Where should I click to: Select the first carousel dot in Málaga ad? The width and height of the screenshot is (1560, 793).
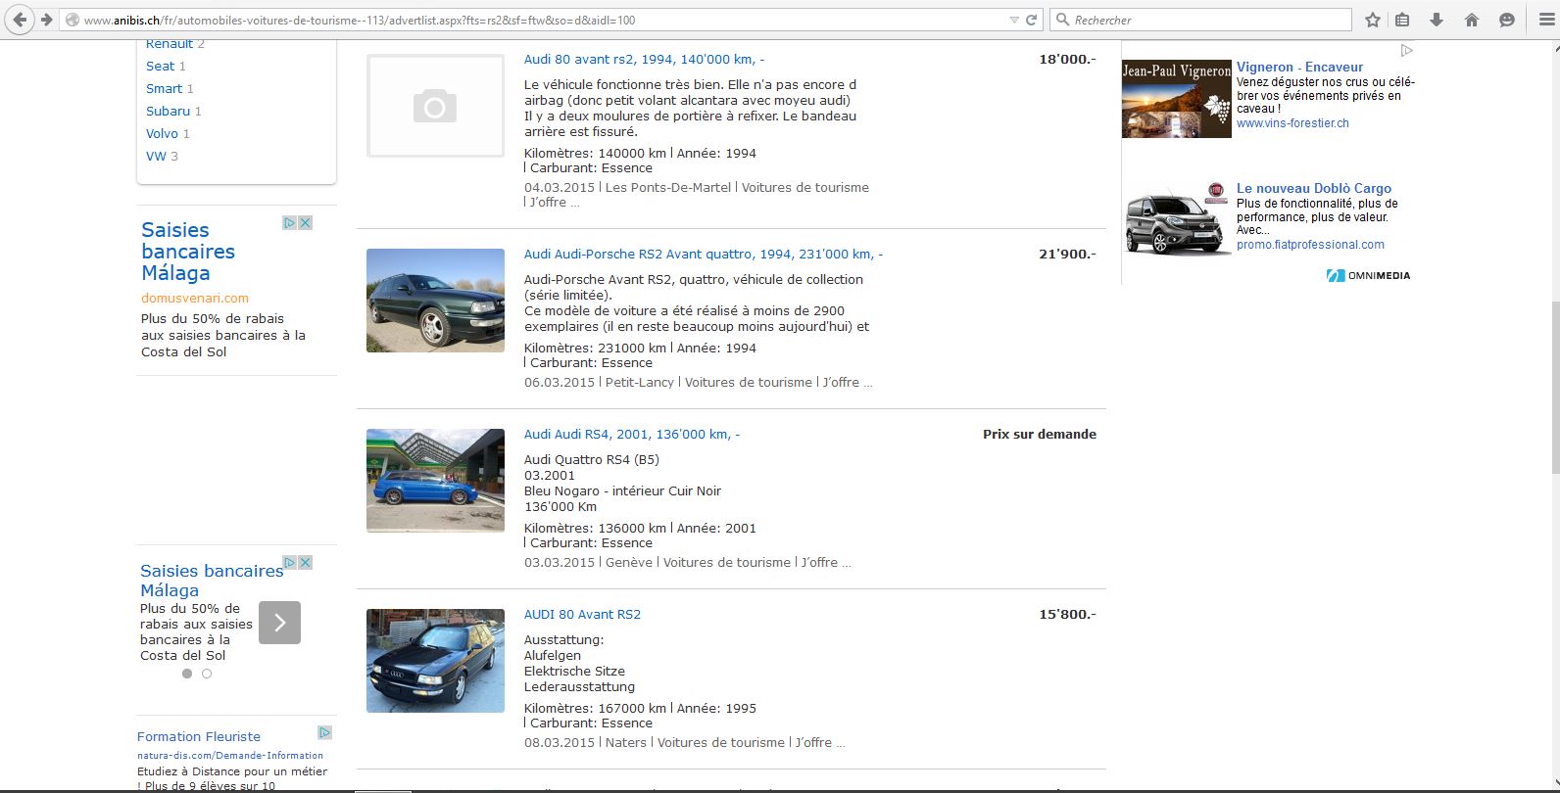(x=187, y=674)
